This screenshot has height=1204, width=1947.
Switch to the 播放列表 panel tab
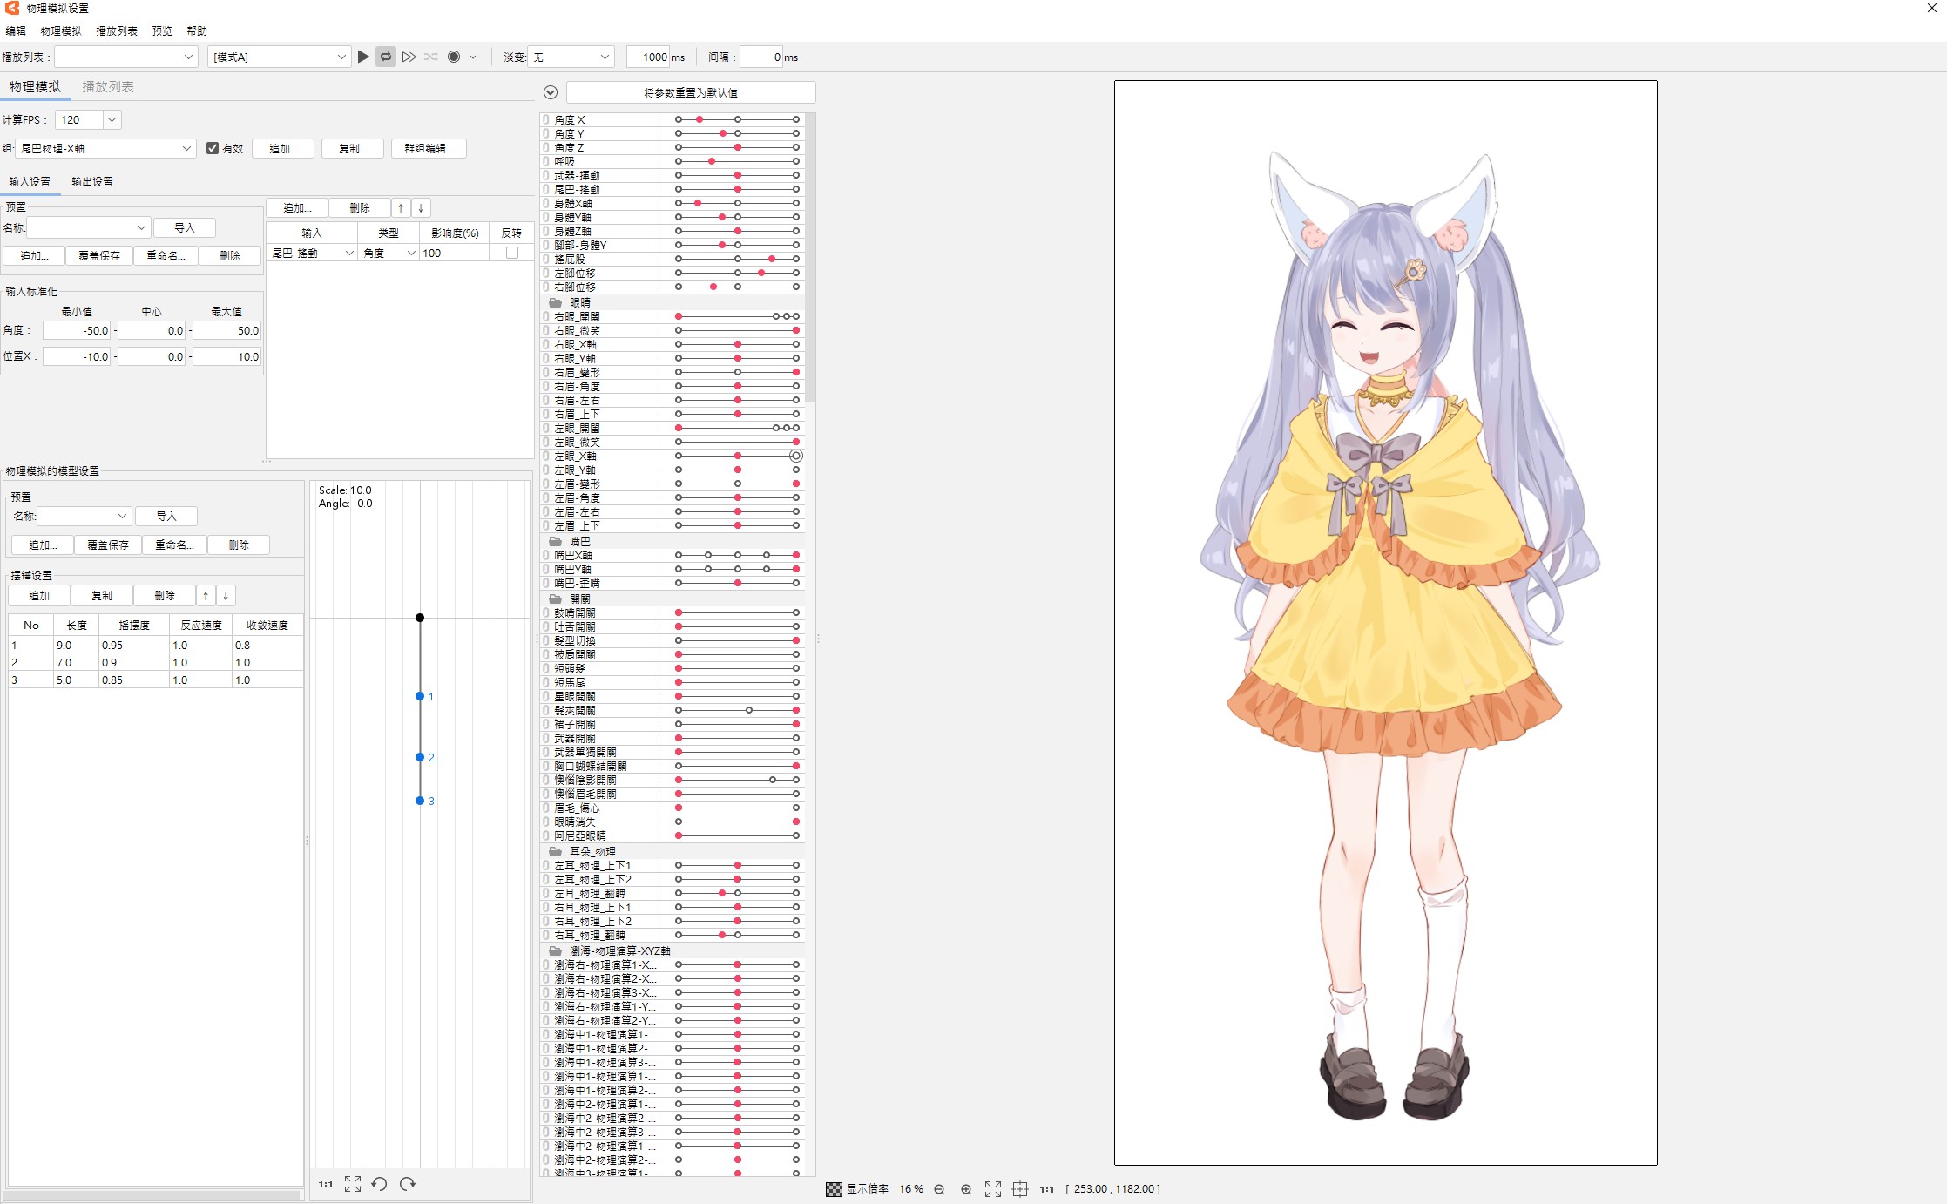[108, 86]
